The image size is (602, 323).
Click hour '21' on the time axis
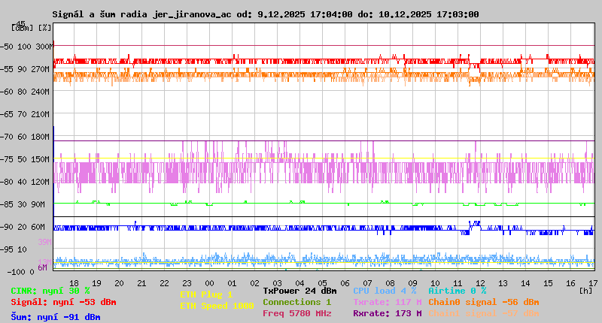click(141, 283)
